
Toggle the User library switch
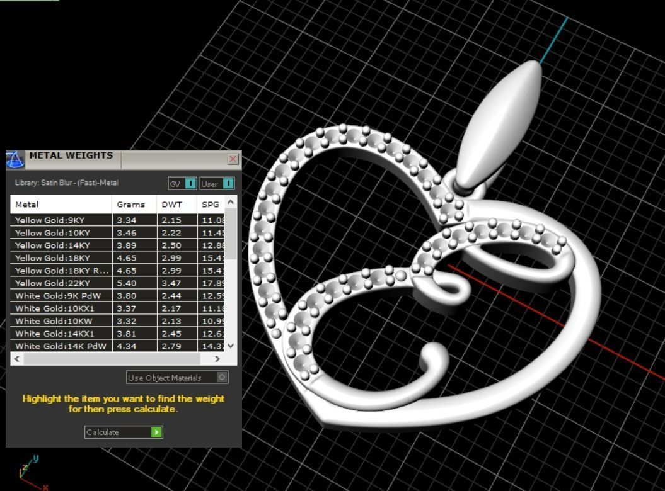pyautogui.click(x=217, y=183)
